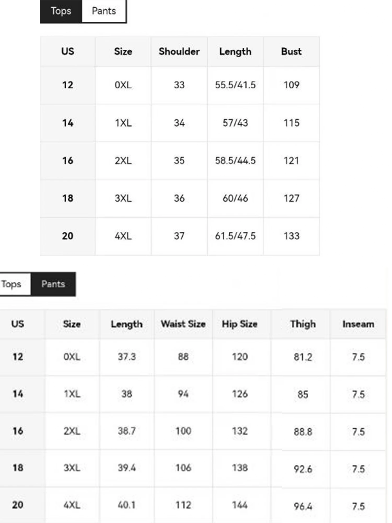Click thigh value 81.2 for 0XL
The height and width of the screenshot is (523, 392).
pos(303,357)
